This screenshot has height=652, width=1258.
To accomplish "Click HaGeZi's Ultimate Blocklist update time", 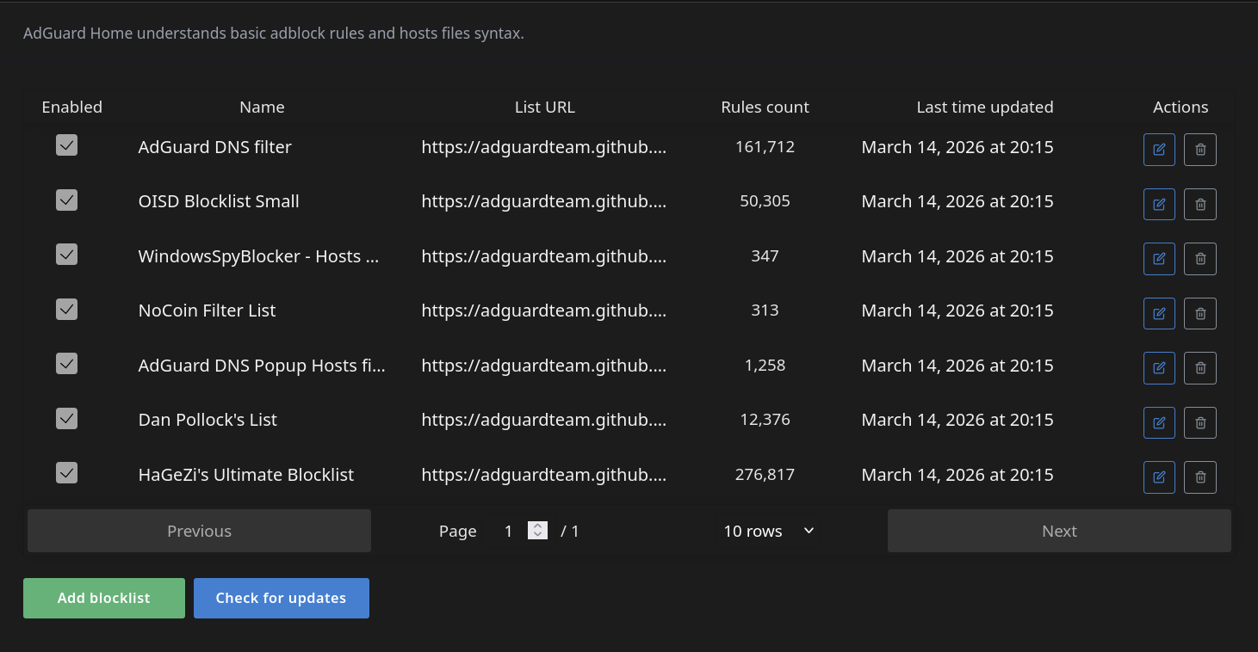I will point(957,475).
